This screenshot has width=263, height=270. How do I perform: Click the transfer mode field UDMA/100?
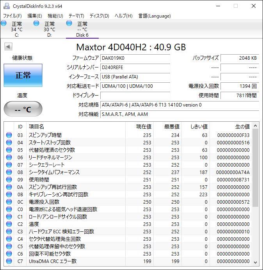click(x=135, y=86)
